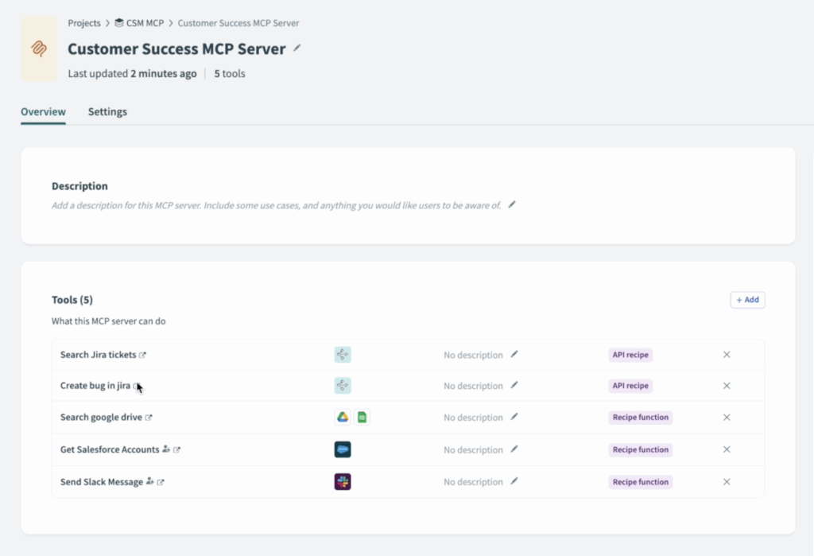Viewport: 814px width, 556px height.
Task: Open CSM MCP breadcrumb link
Action: click(144, 23)
